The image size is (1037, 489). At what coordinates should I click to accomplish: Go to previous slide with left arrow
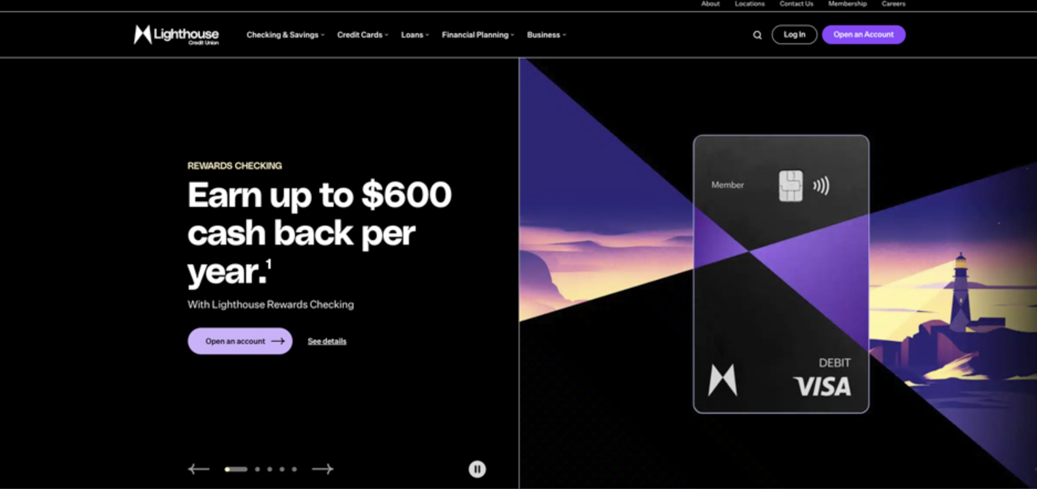(199, 469)
